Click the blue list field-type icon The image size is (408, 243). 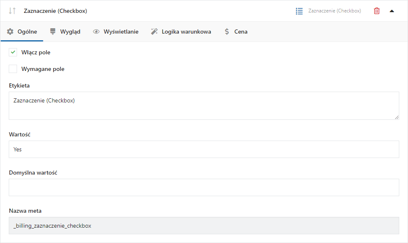299,11
